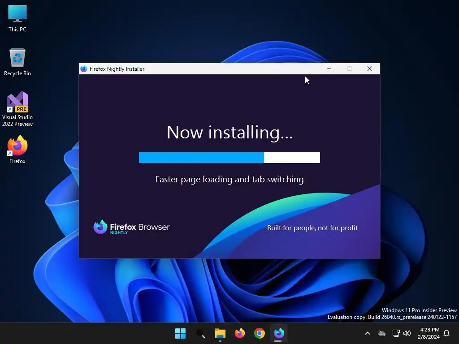This screenshot has width=459, height=344.
Task: Open This PC desktop icon
Action: pyautogui.click(x=17, y=19)
